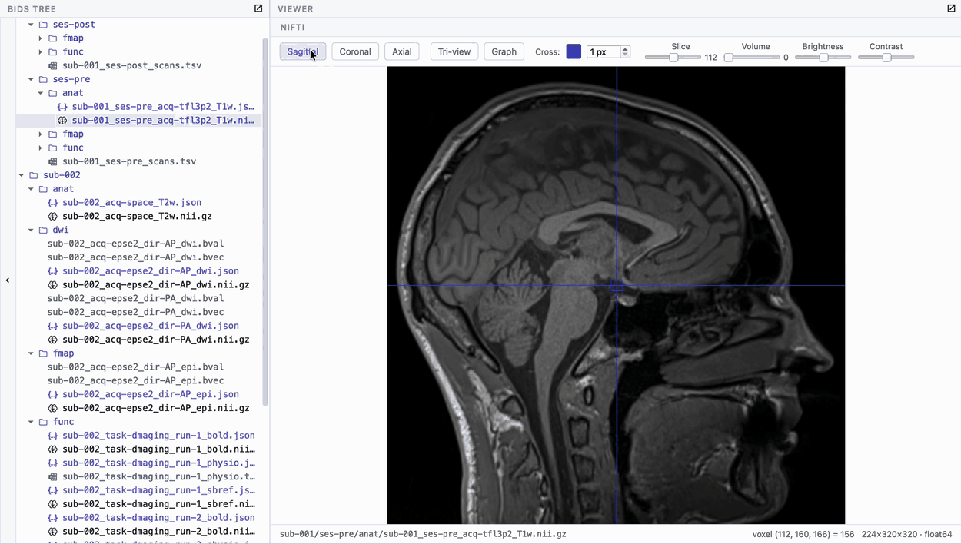Open the Graph view

pos(504,51)
